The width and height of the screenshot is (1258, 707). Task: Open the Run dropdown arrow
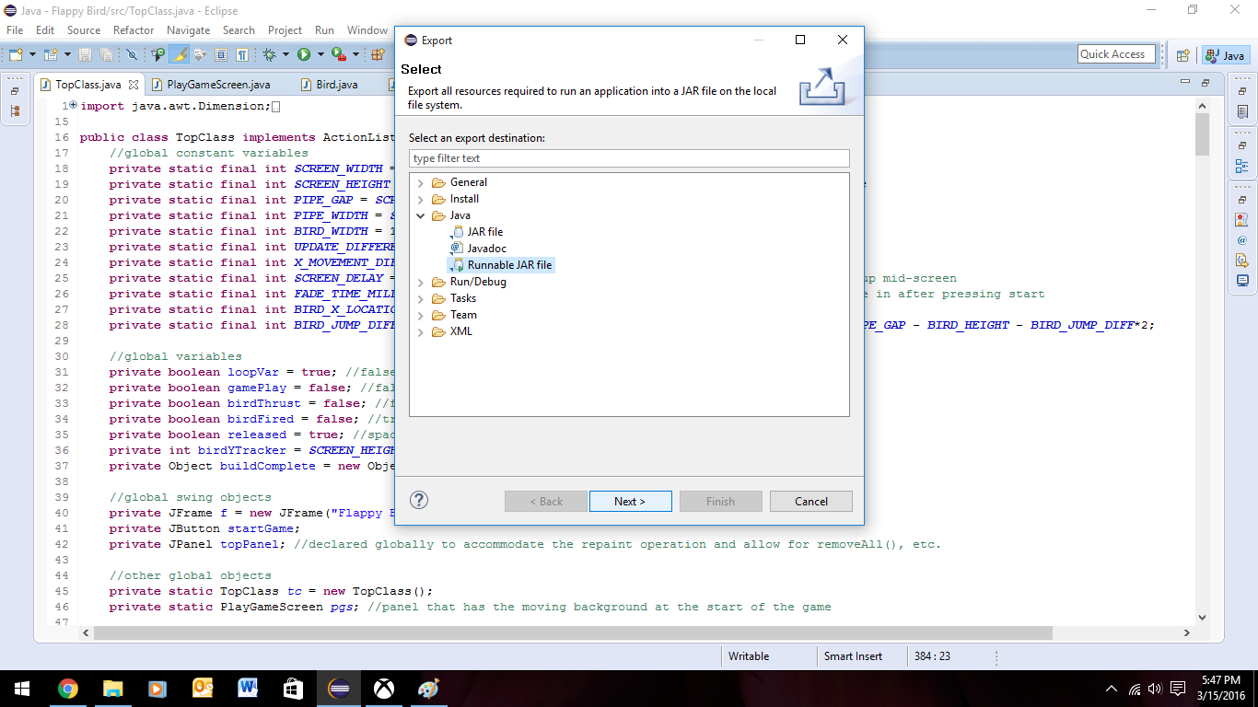pos(320,55)
